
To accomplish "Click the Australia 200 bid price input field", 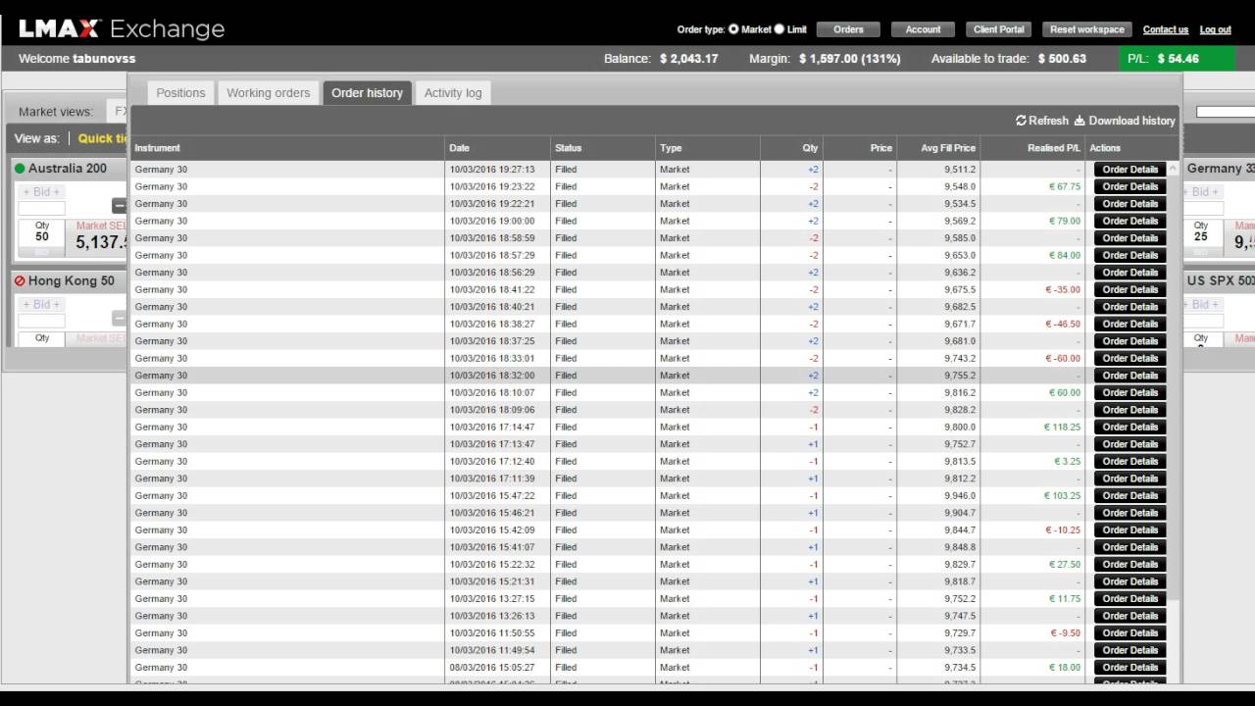I will 41,208.
